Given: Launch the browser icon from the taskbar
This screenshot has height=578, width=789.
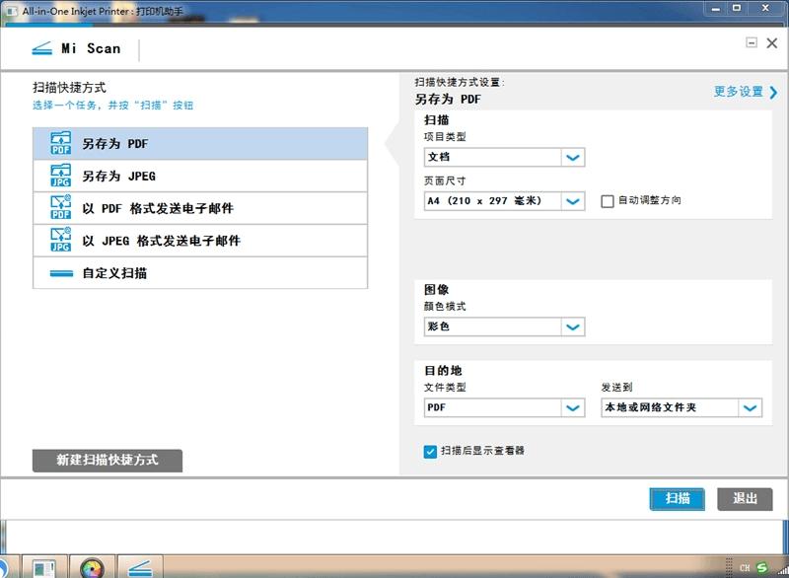Looking at the screenshot, I should (x=93, y=566).
